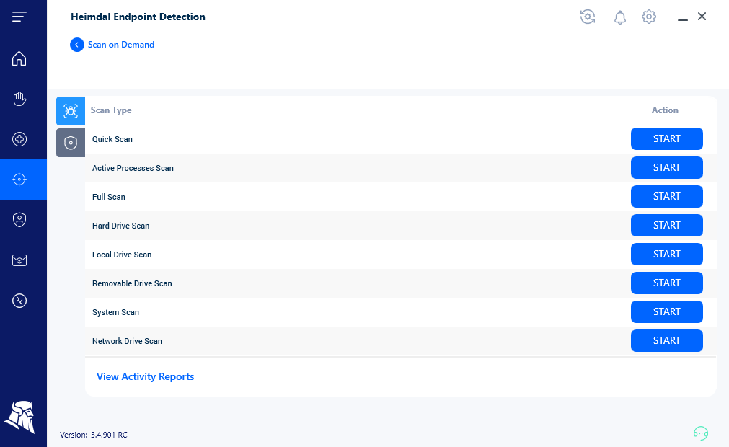This screenshot has width=729, height=447.
Task: Click the back arrow beside Scan on Demand
Action: 76,45
